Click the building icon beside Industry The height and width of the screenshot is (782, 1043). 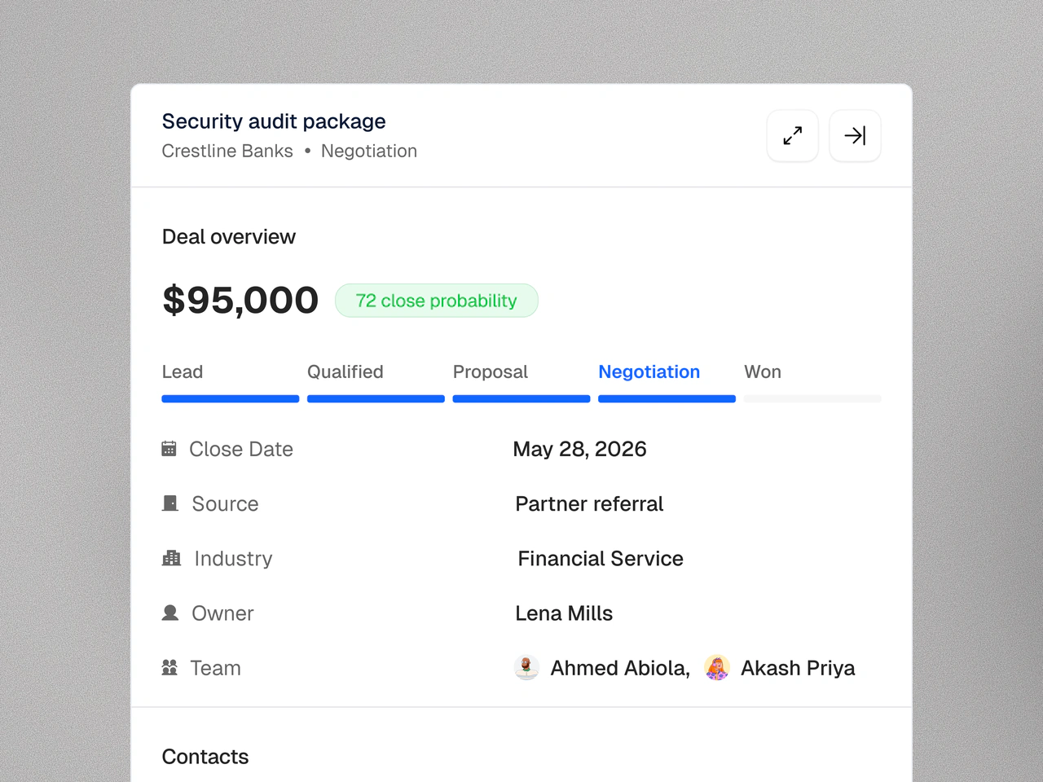coord(171,558)
